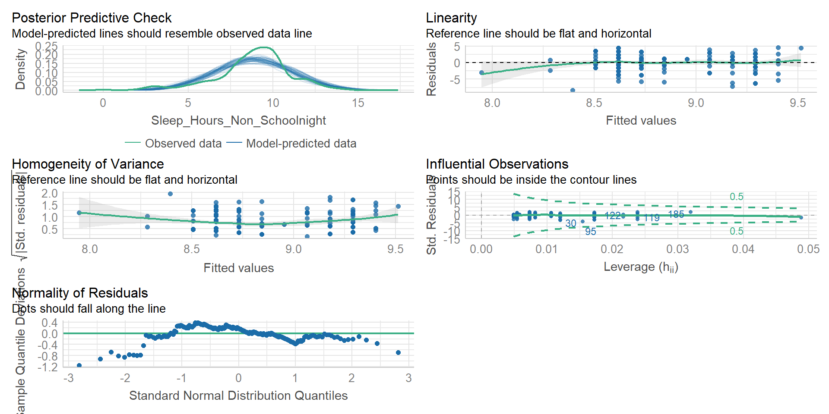Click the Influential Observations plot title
The image size is (829, 414).
click(x=497, y=164)
